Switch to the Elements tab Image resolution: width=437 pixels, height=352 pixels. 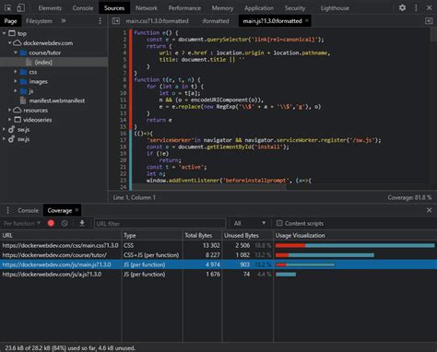(50, 8)
